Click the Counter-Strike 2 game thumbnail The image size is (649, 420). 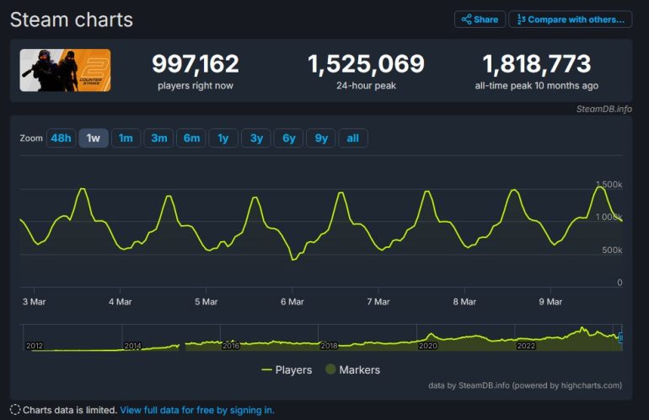(x=66, y=71)
